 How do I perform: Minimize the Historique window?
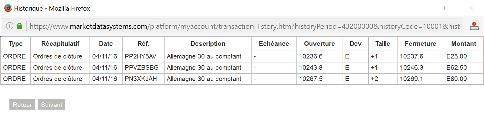click(422, 8)
